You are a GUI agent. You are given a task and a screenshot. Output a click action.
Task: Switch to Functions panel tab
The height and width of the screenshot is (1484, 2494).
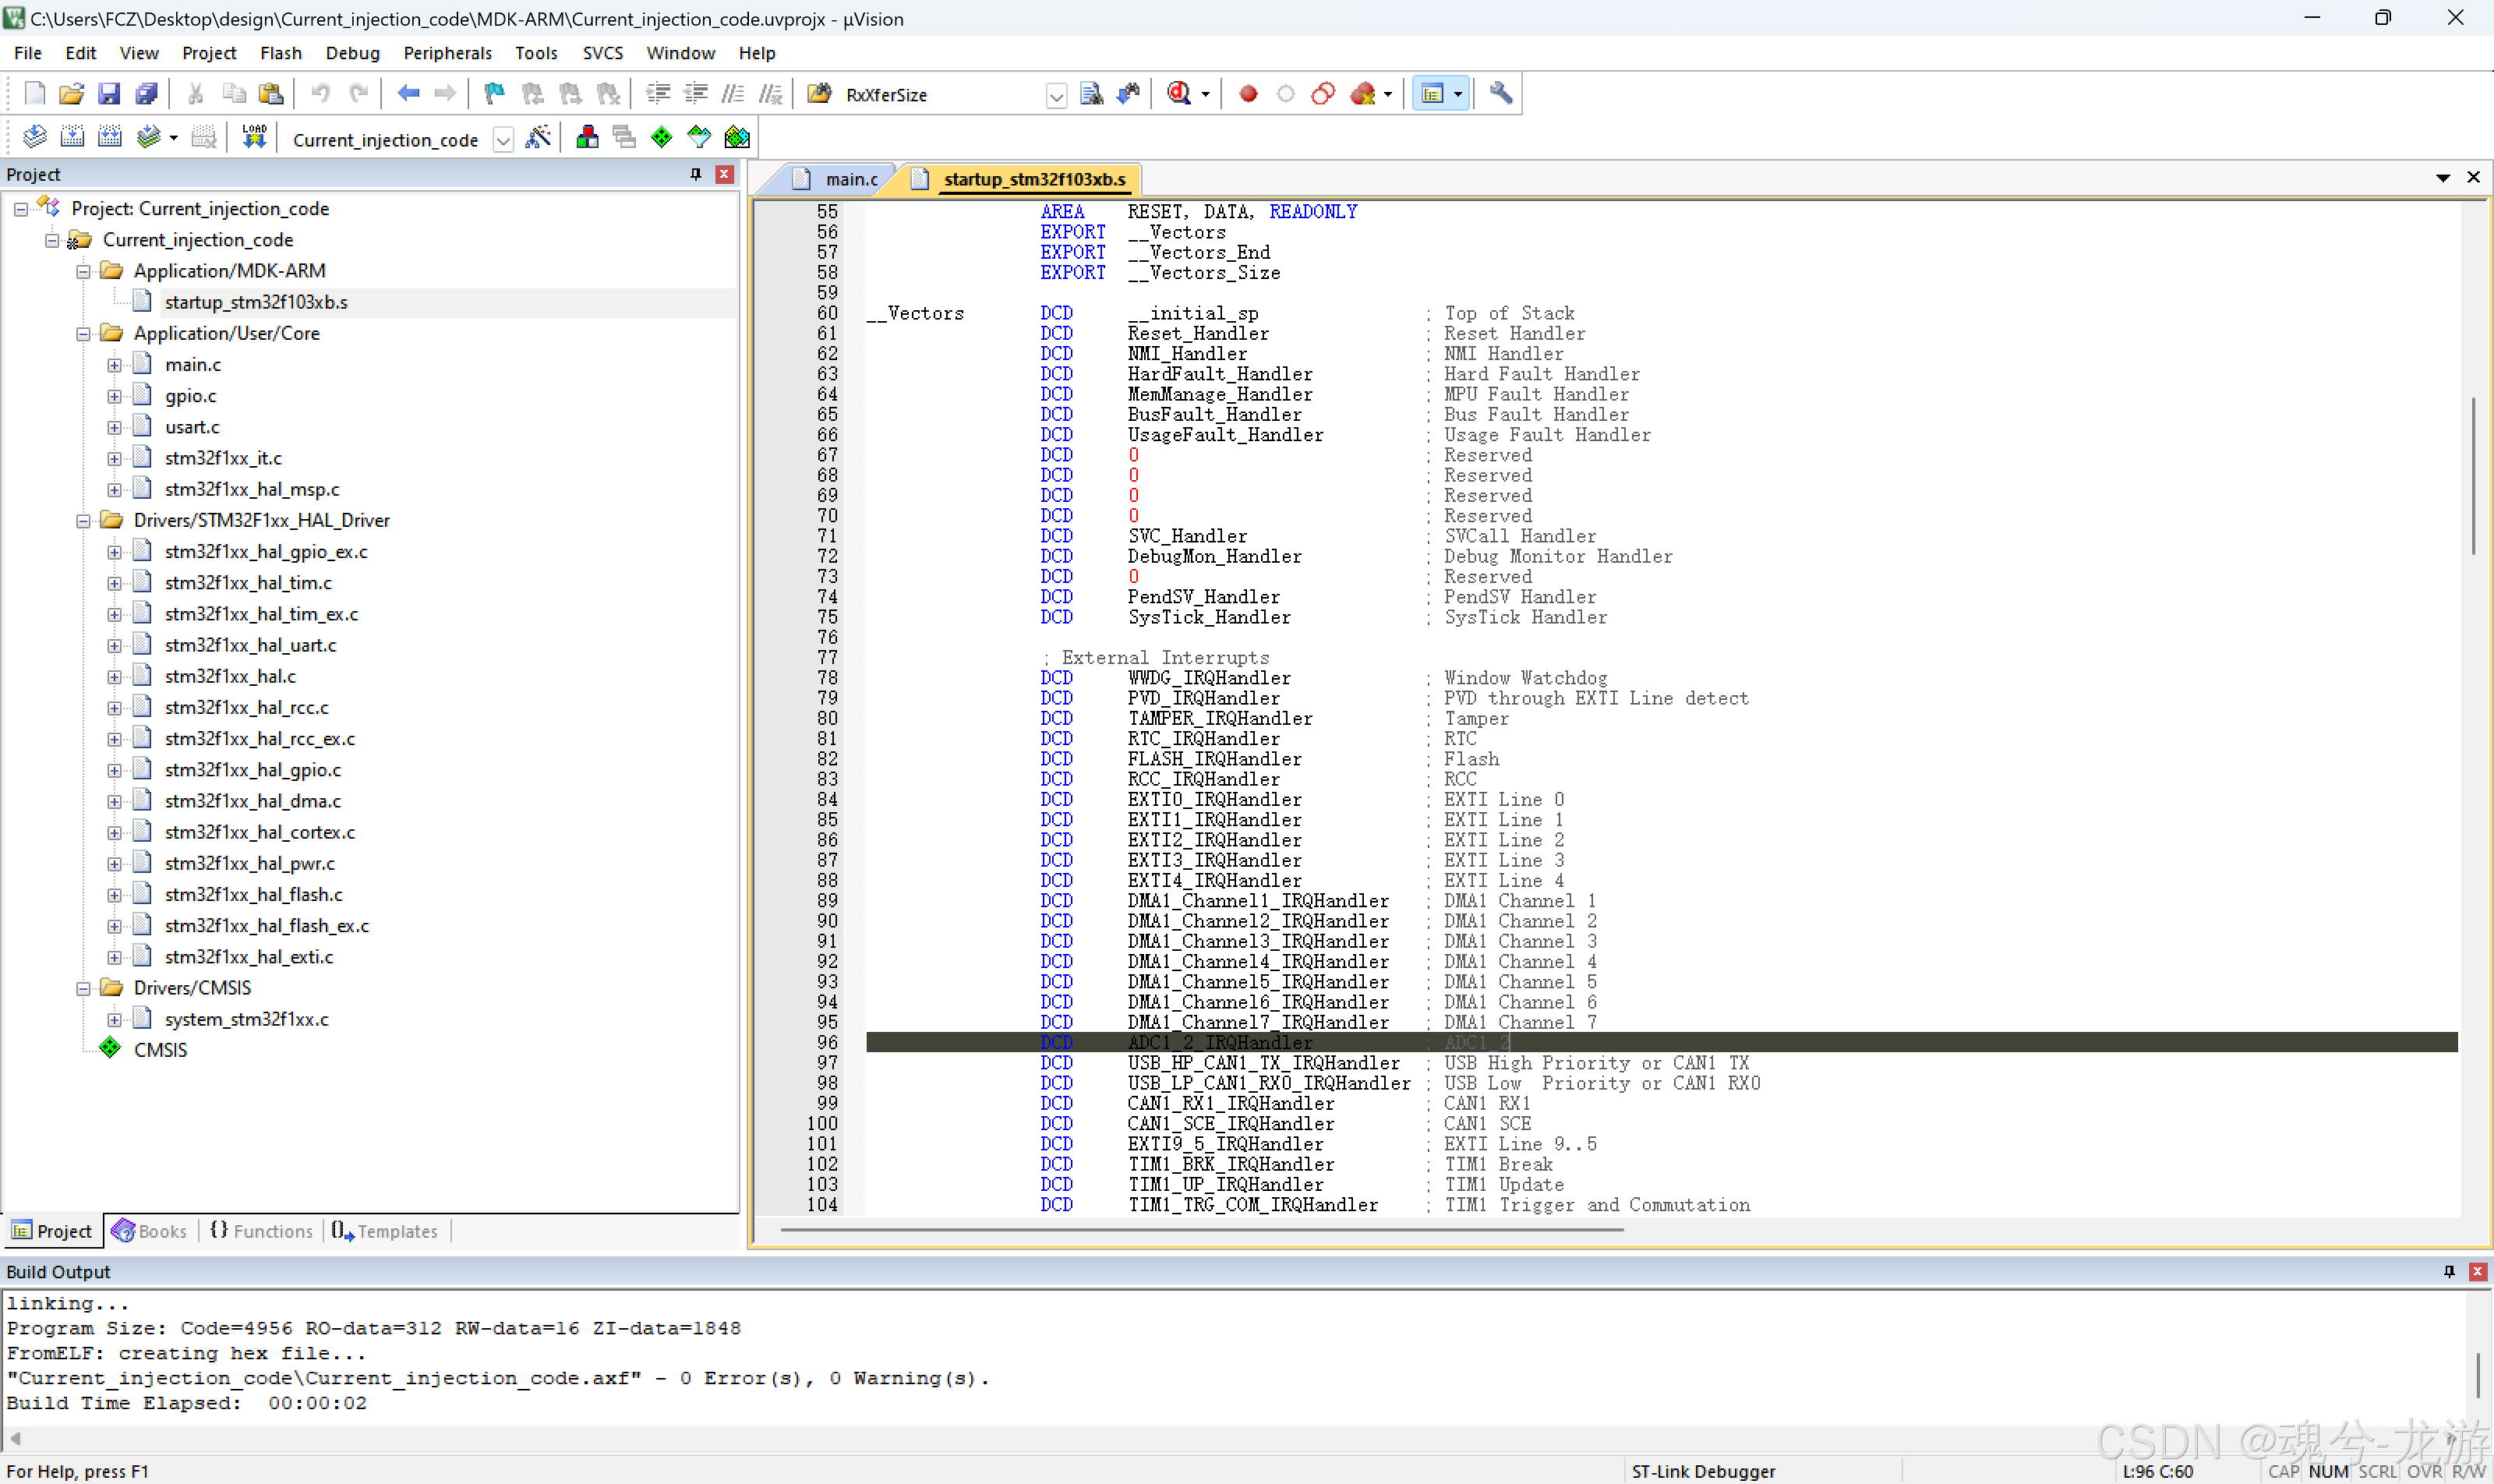coord(262,1231)
